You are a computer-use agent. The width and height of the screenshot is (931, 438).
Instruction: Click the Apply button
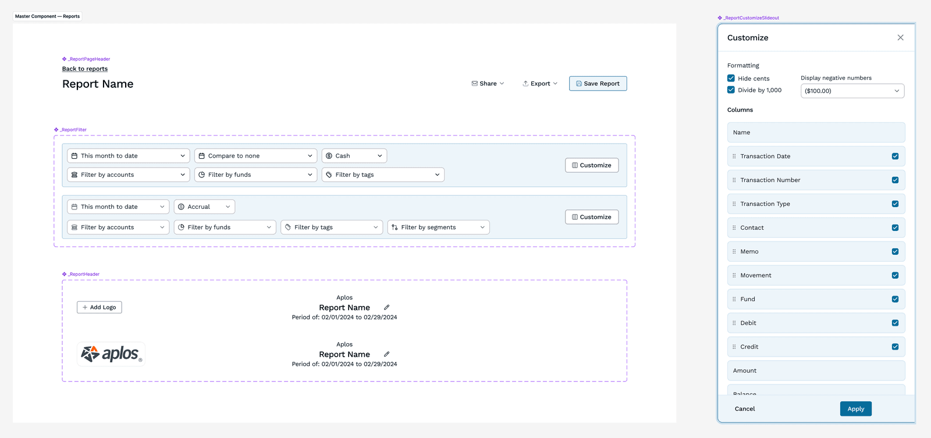tap(856, 409)
